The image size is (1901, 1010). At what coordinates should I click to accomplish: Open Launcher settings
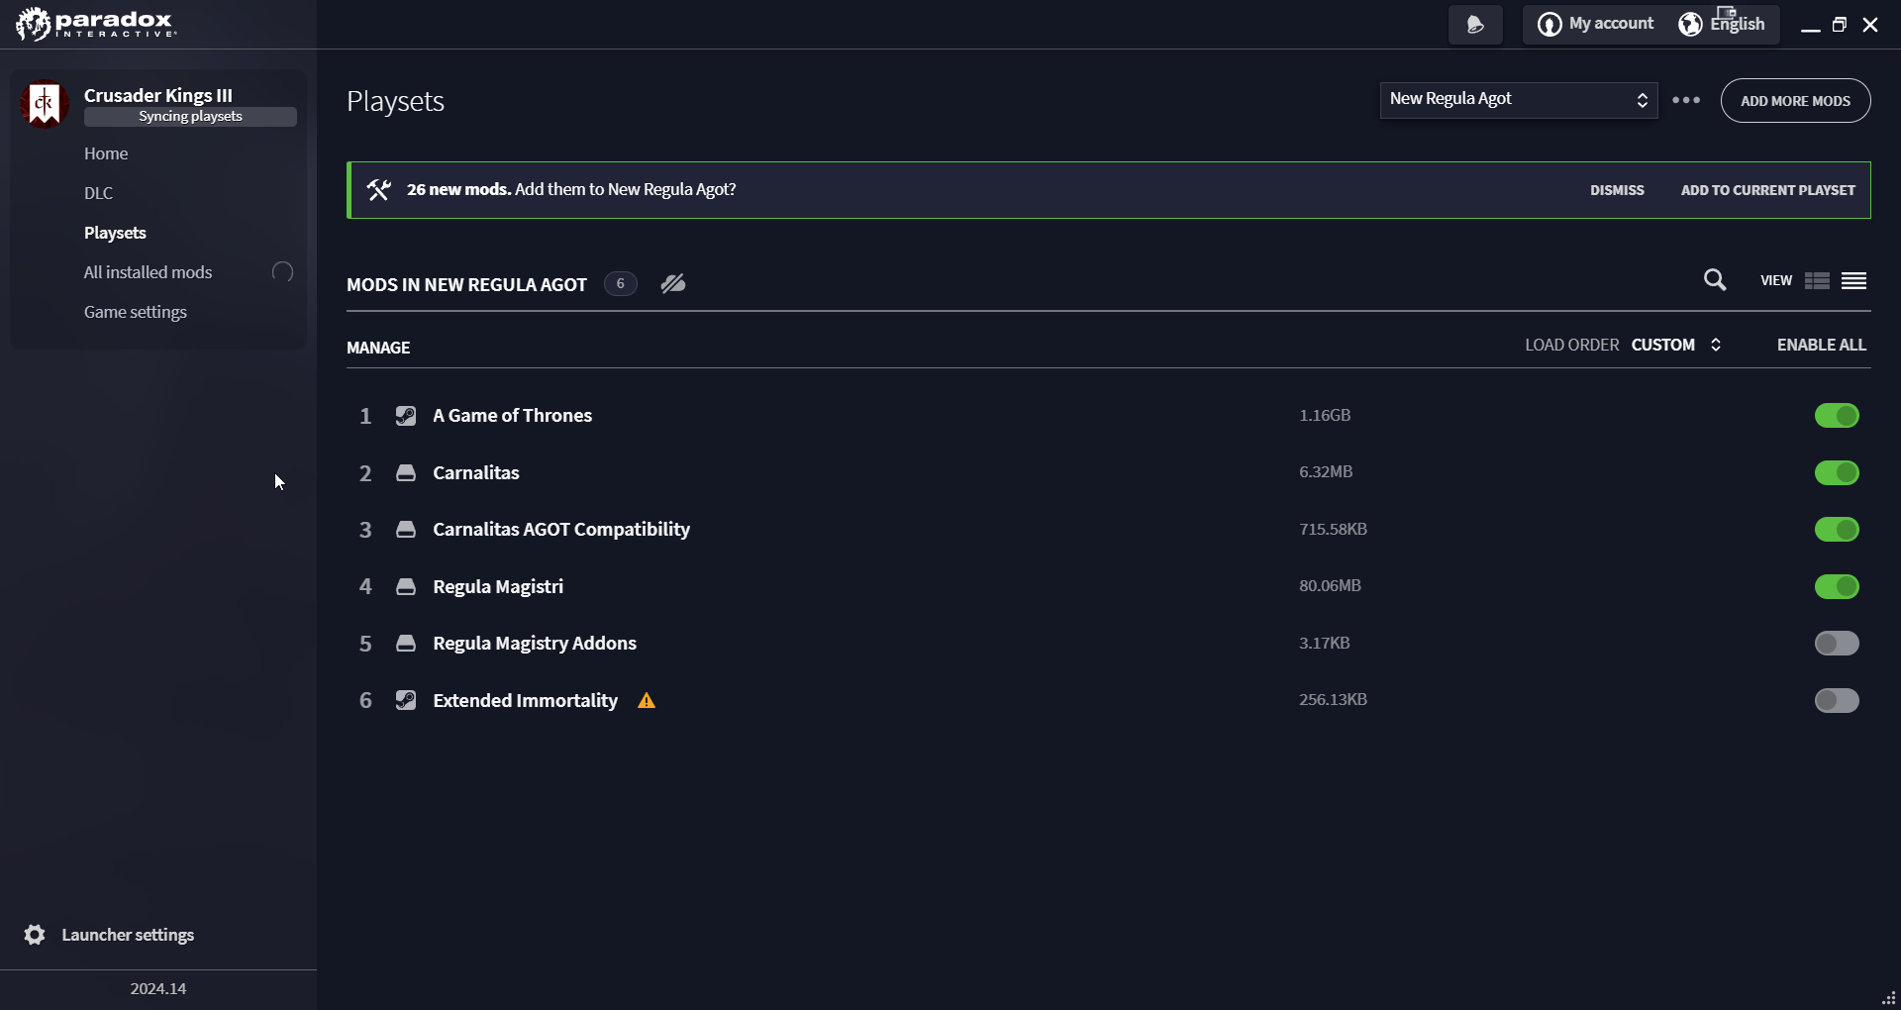click(x=128, y=935)
